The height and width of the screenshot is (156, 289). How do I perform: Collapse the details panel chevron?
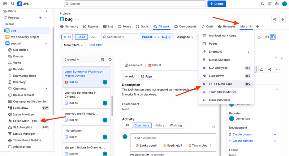pyautogui.click(x=277, y=89)
